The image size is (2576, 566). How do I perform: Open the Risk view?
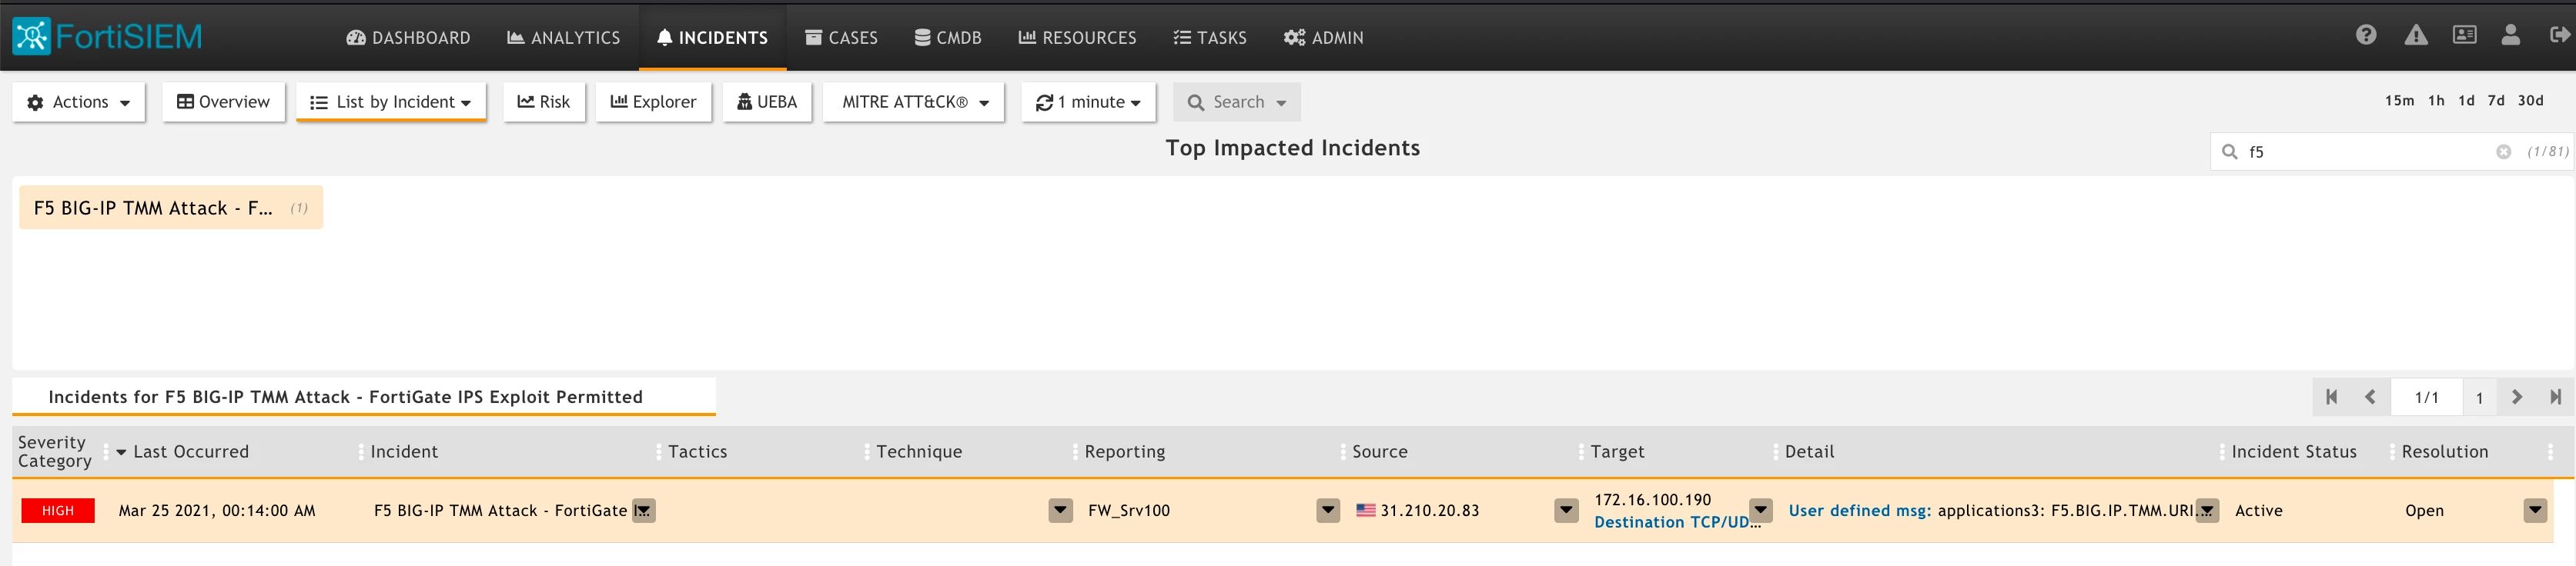(544, 102)
